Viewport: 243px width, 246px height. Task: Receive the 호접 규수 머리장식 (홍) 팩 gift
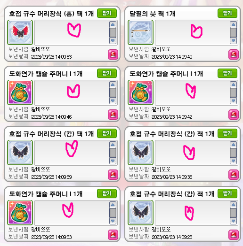(107, 13)
